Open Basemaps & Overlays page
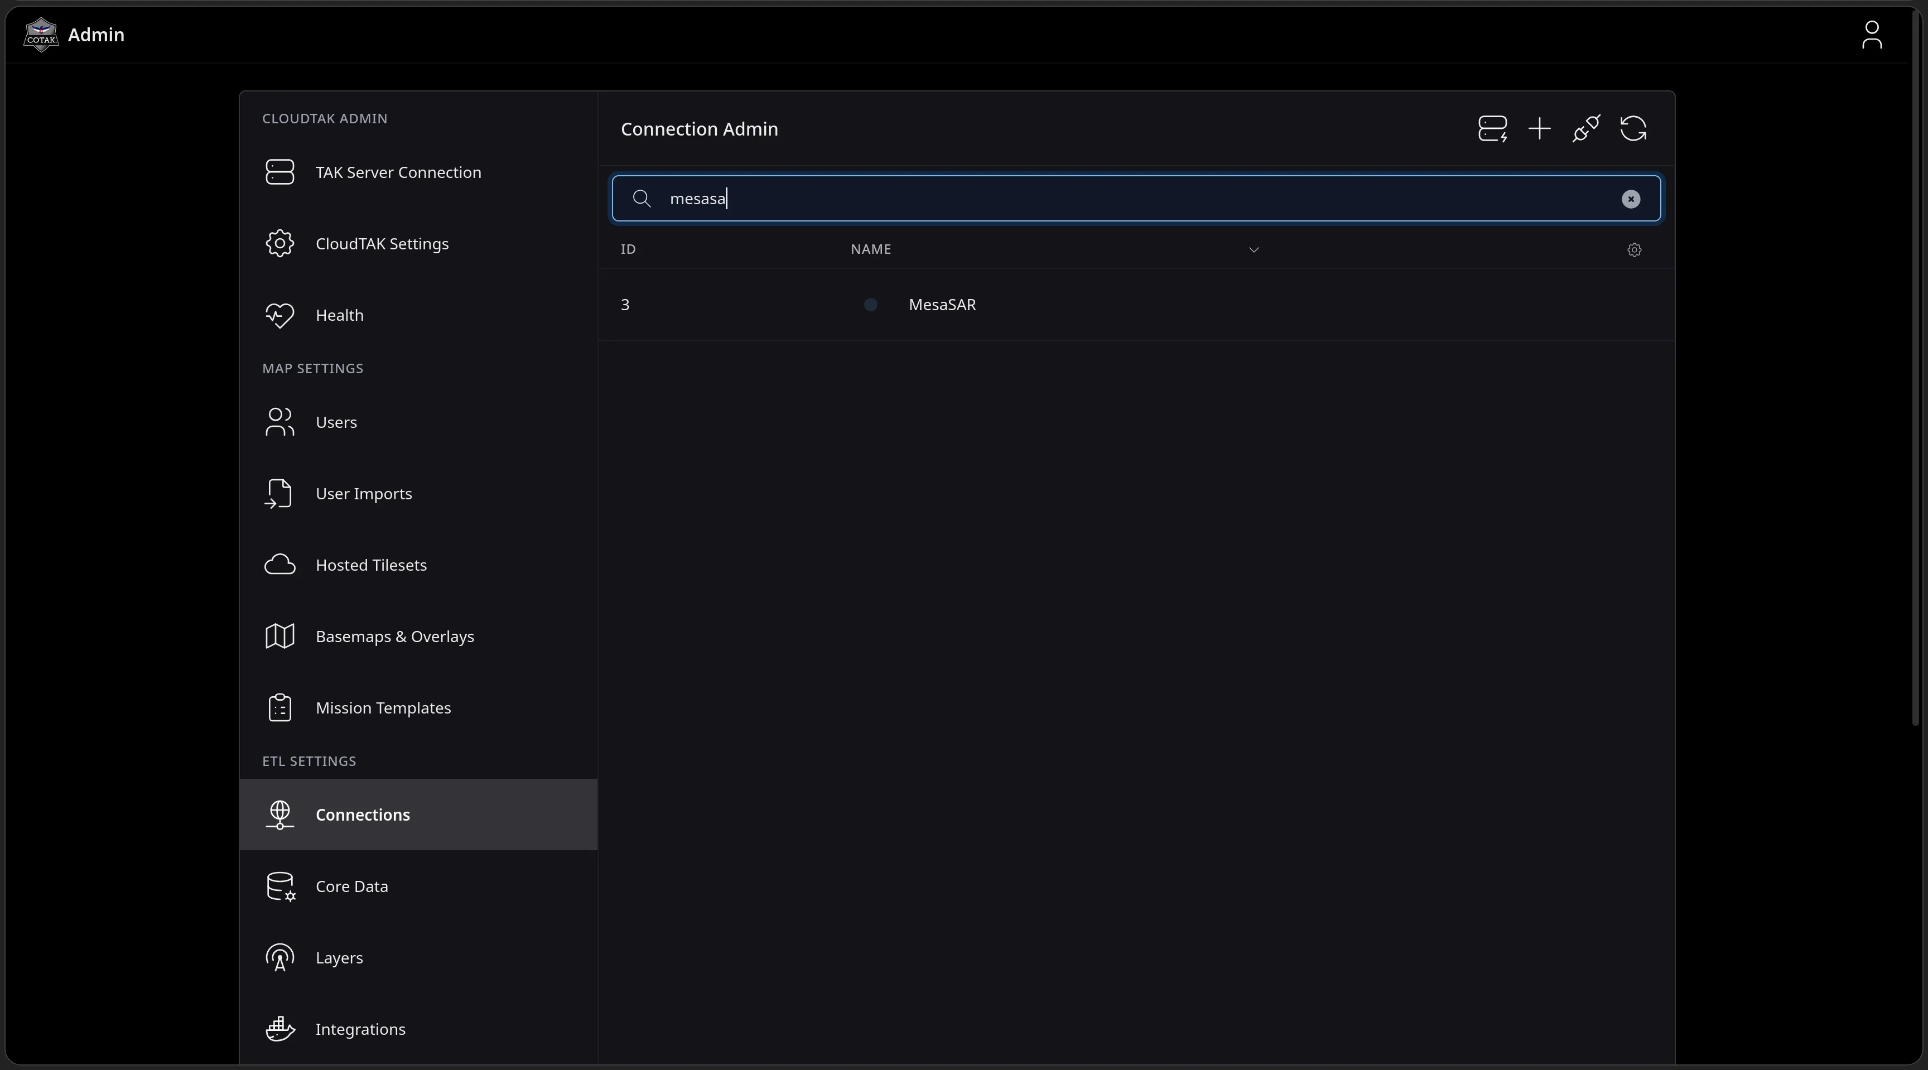Screen dimensions: 1928x1070 click(418, 637)
